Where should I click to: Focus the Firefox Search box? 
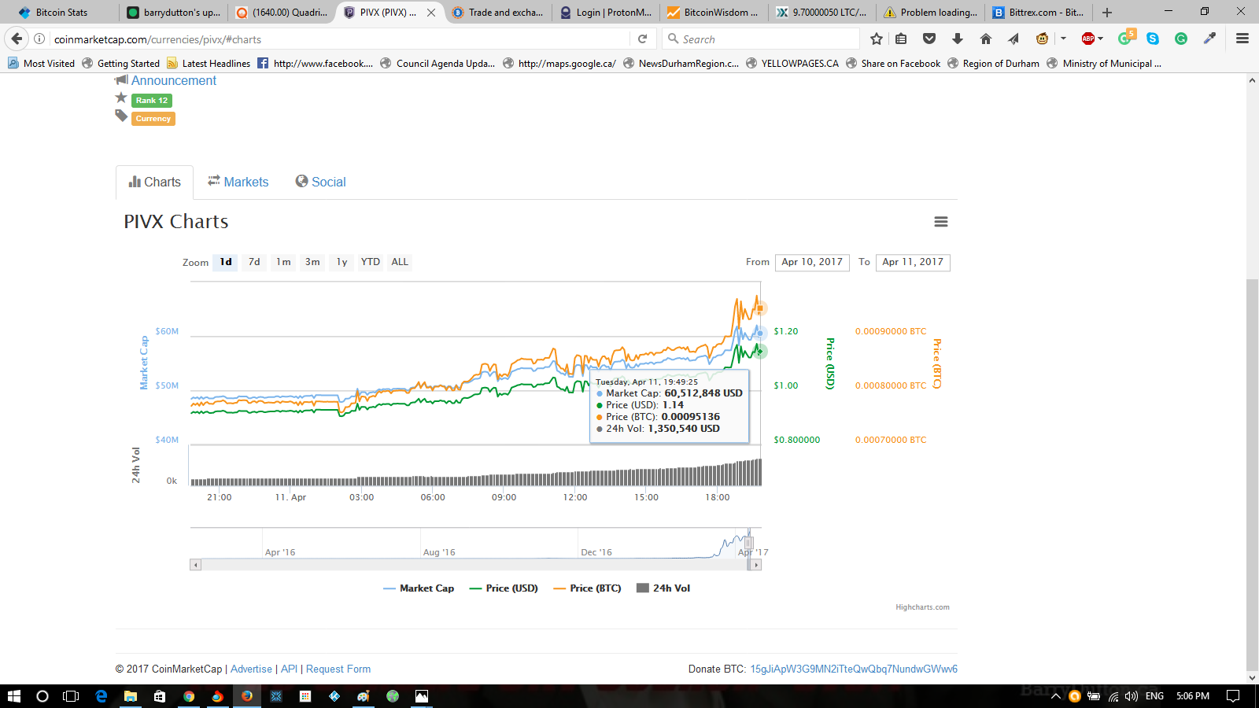(760, 39)
